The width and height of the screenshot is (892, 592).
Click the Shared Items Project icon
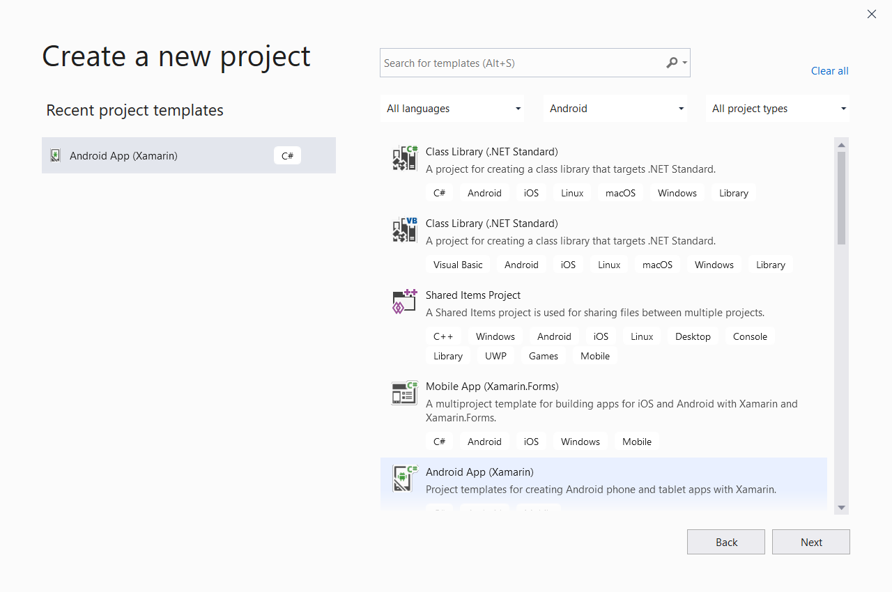point(405,302)
